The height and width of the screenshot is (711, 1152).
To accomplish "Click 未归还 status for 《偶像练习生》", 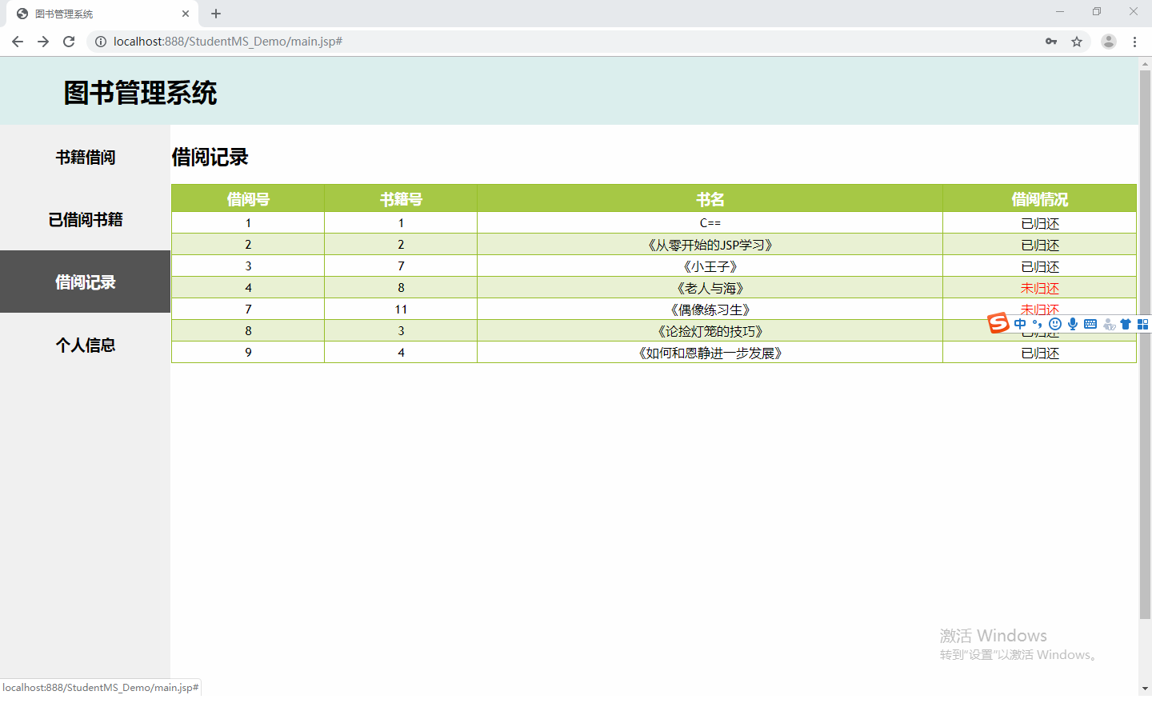I will [x=1040, y=309].
